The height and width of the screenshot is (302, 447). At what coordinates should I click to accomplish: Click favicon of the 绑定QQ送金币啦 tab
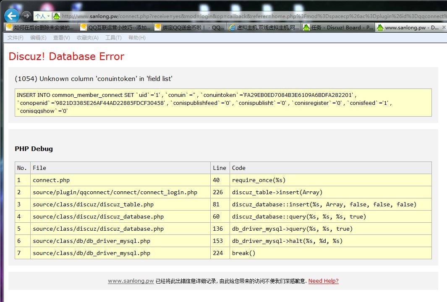[x=158, y=28]
